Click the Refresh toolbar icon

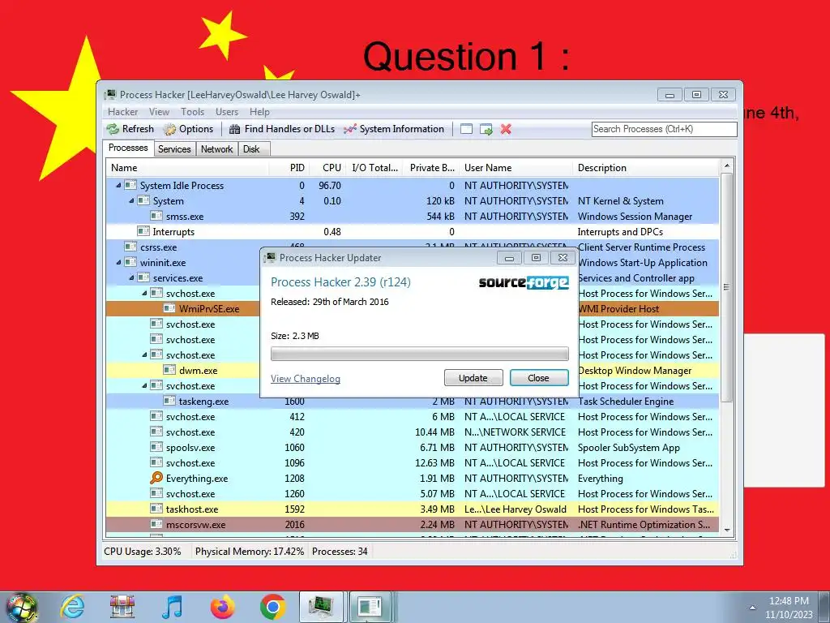tap(113, 129)
